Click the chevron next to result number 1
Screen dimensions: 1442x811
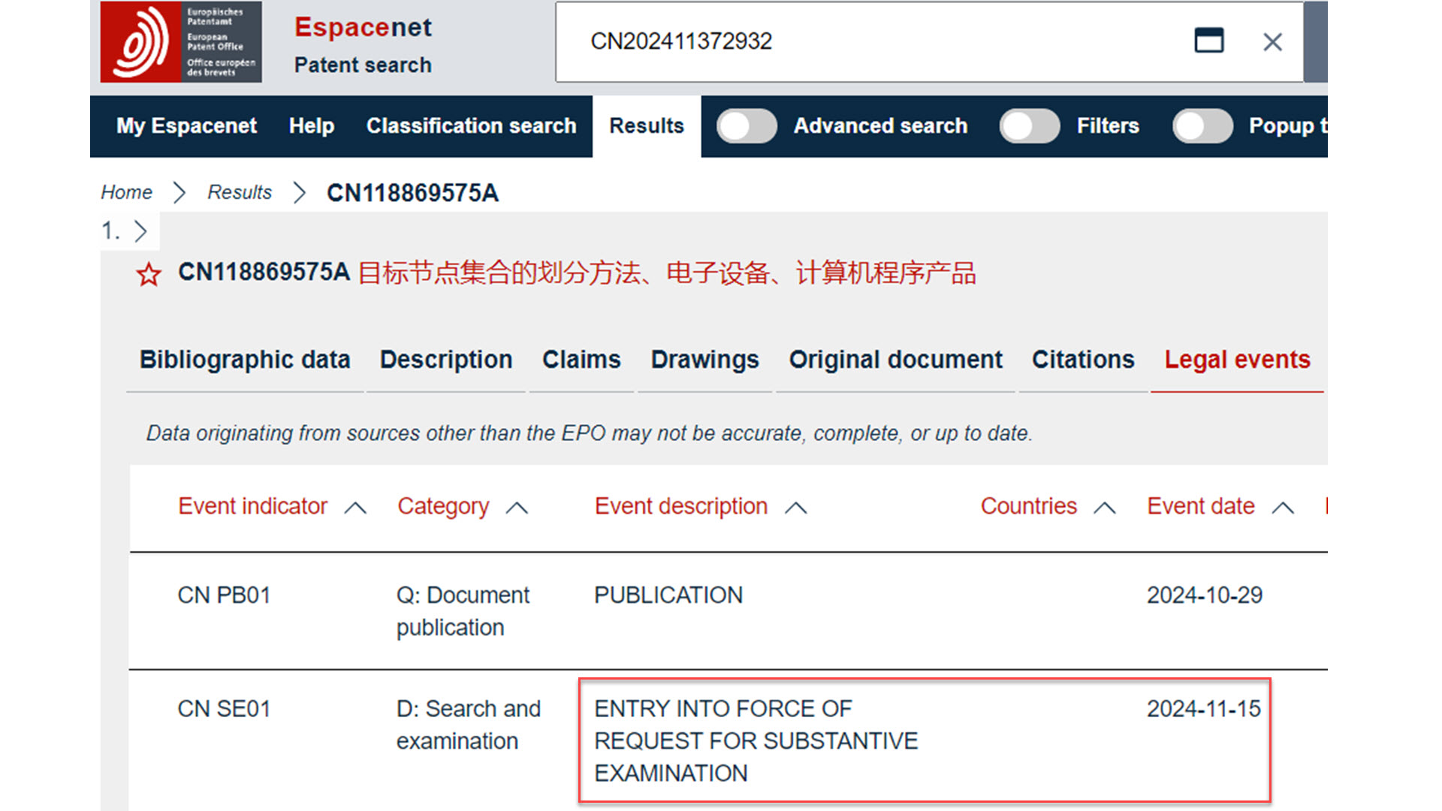click(x=140, y=231)
